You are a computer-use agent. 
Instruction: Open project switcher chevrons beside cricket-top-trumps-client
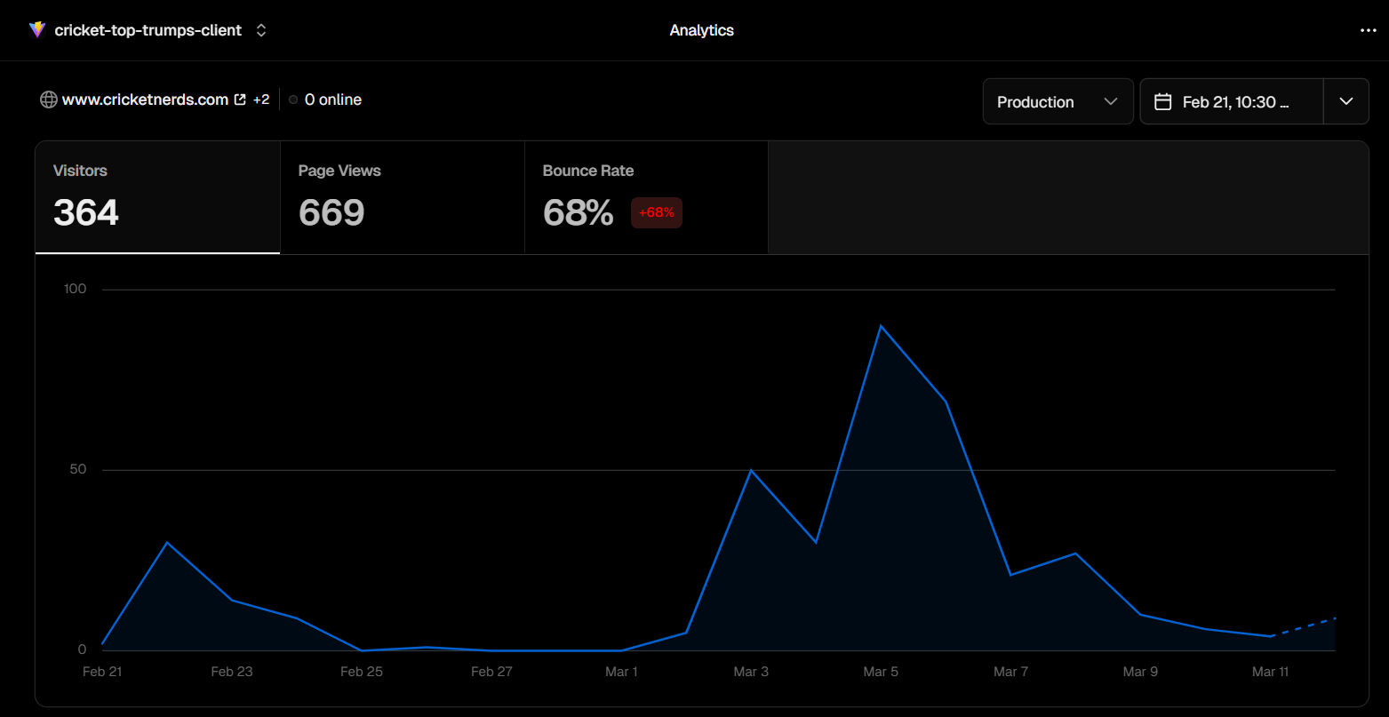(261, 30)
